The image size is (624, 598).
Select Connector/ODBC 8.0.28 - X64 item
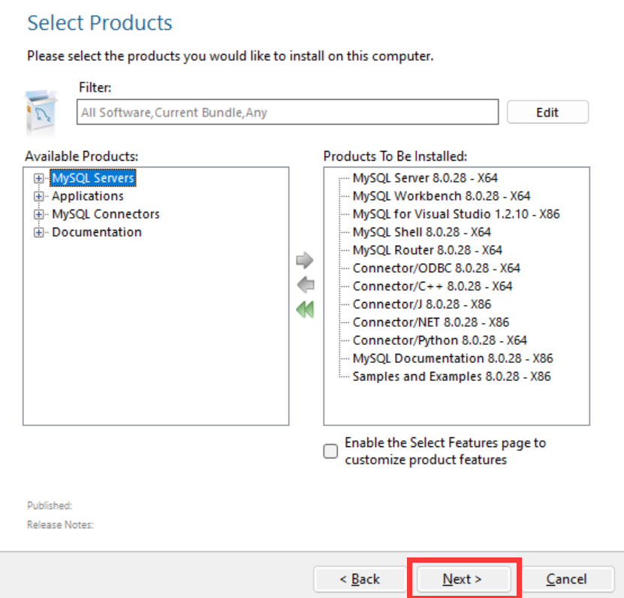click(x=436, y=268)
